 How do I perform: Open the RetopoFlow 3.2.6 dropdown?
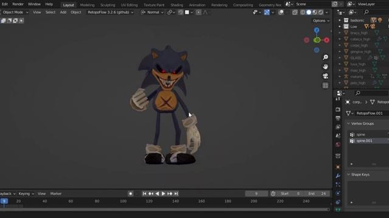click(x=111, y=12)
